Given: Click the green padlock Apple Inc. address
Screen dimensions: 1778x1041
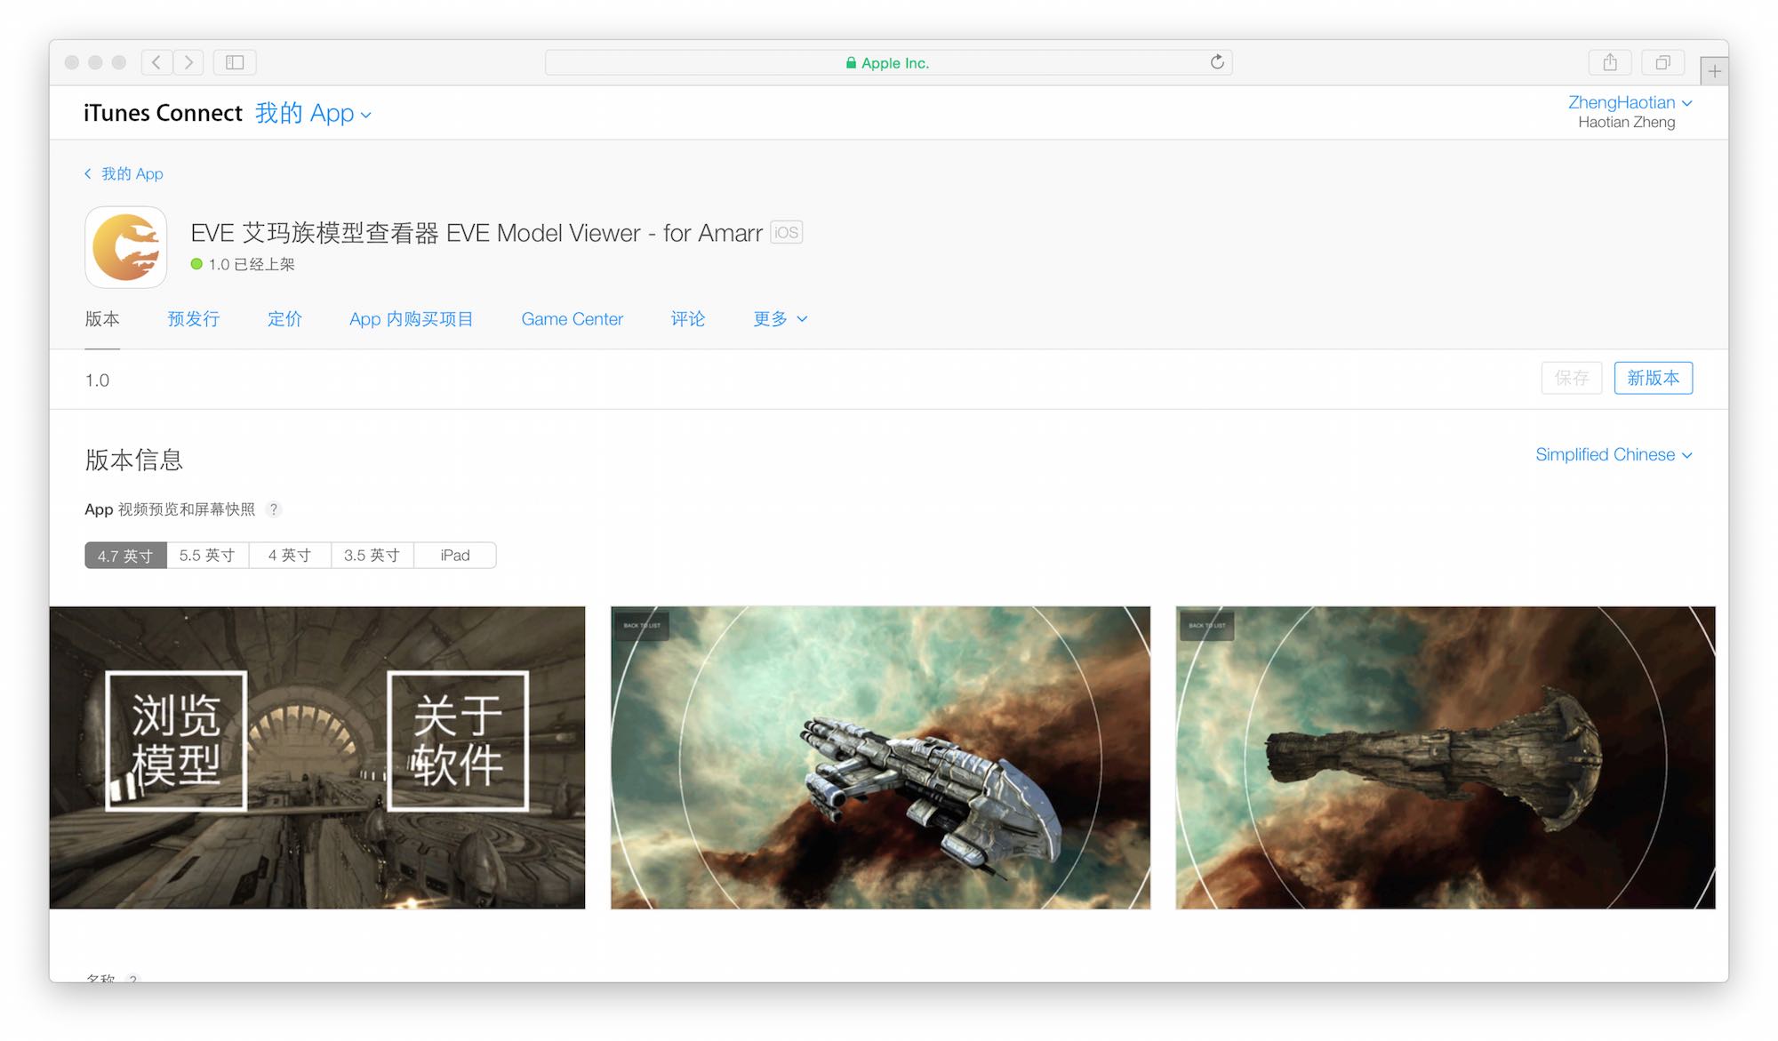Looking at the screenshot, I should [x=887, y=63].
